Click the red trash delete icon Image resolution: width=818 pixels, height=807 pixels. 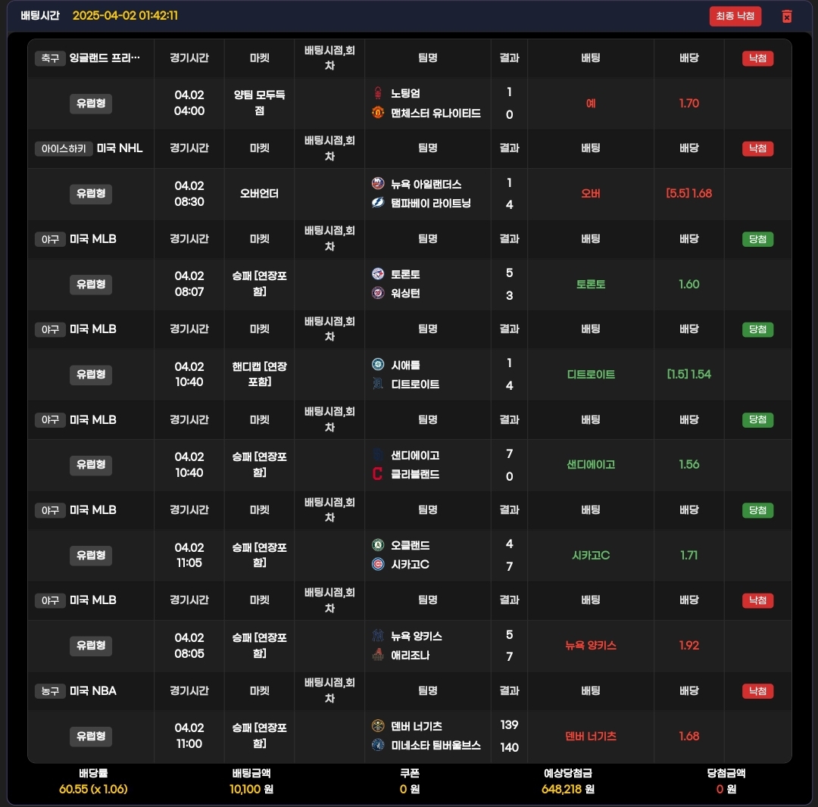point(786,16)
